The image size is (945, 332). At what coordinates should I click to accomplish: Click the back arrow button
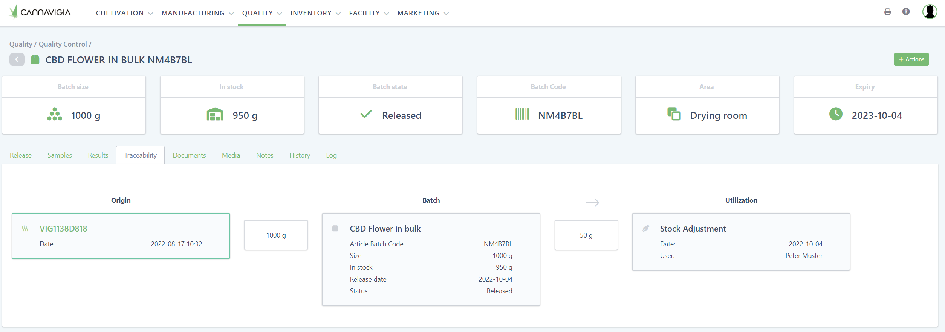[17, 59]
